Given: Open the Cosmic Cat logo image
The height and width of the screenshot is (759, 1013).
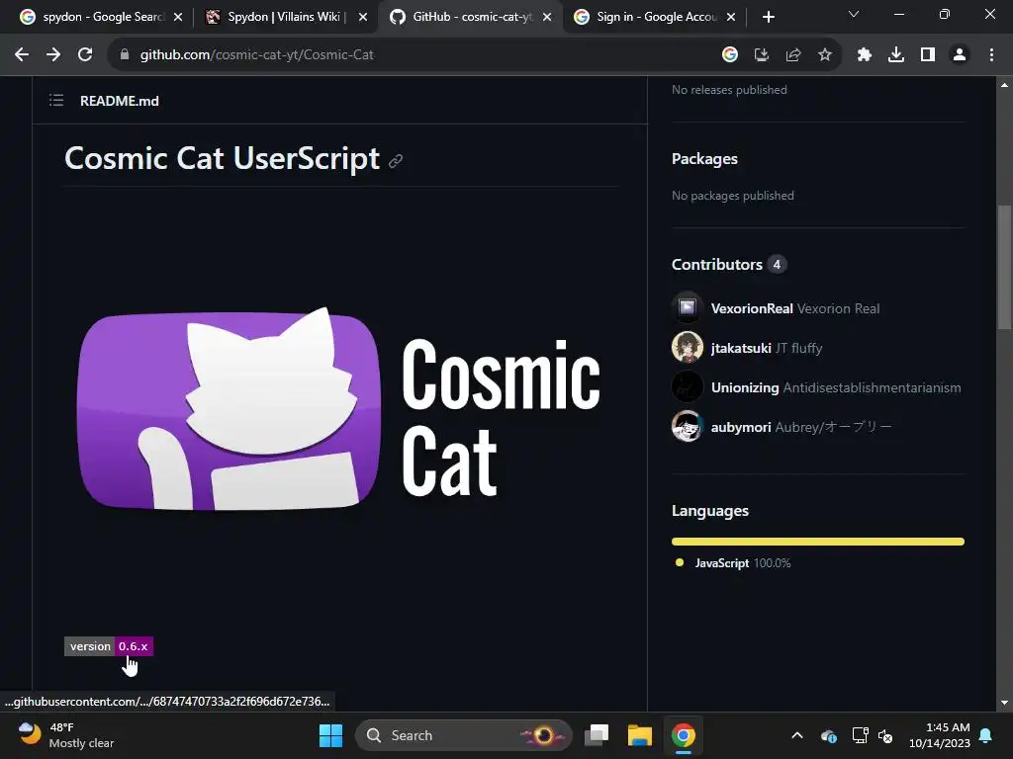Looking at the screenshot, I should click(x=338, y=408).
